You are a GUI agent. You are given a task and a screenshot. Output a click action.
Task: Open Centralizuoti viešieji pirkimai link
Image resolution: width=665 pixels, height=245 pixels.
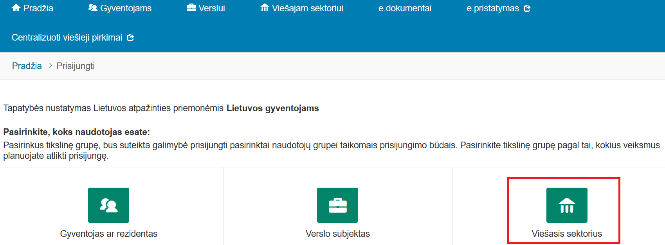(67, 37)
